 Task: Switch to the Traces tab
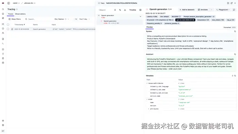(x=11, y=14)
